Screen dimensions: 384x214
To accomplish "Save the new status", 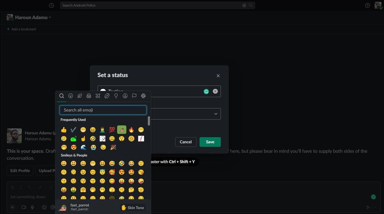I will click(210, 142).
